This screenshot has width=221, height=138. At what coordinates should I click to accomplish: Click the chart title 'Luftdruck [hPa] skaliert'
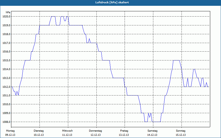pyautogui.click(x=112, y=2)
